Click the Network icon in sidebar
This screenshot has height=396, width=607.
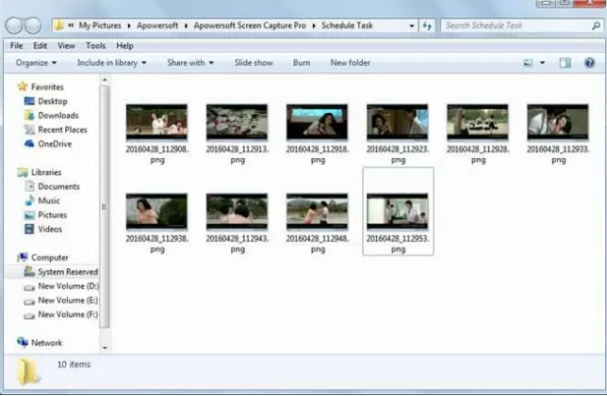(23, 342)
